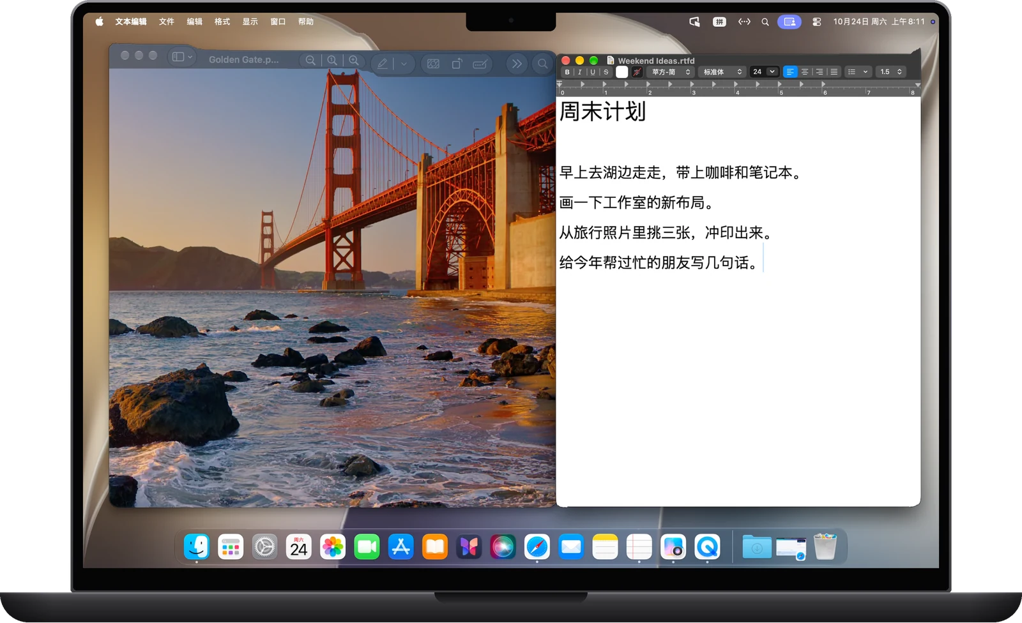Open the Preview markup pen options chevron
The image size is (1022, 623).
[404, 63]
